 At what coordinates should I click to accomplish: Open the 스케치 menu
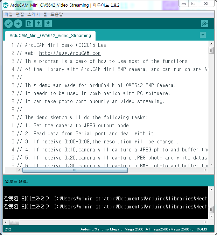tap(34, 14)
